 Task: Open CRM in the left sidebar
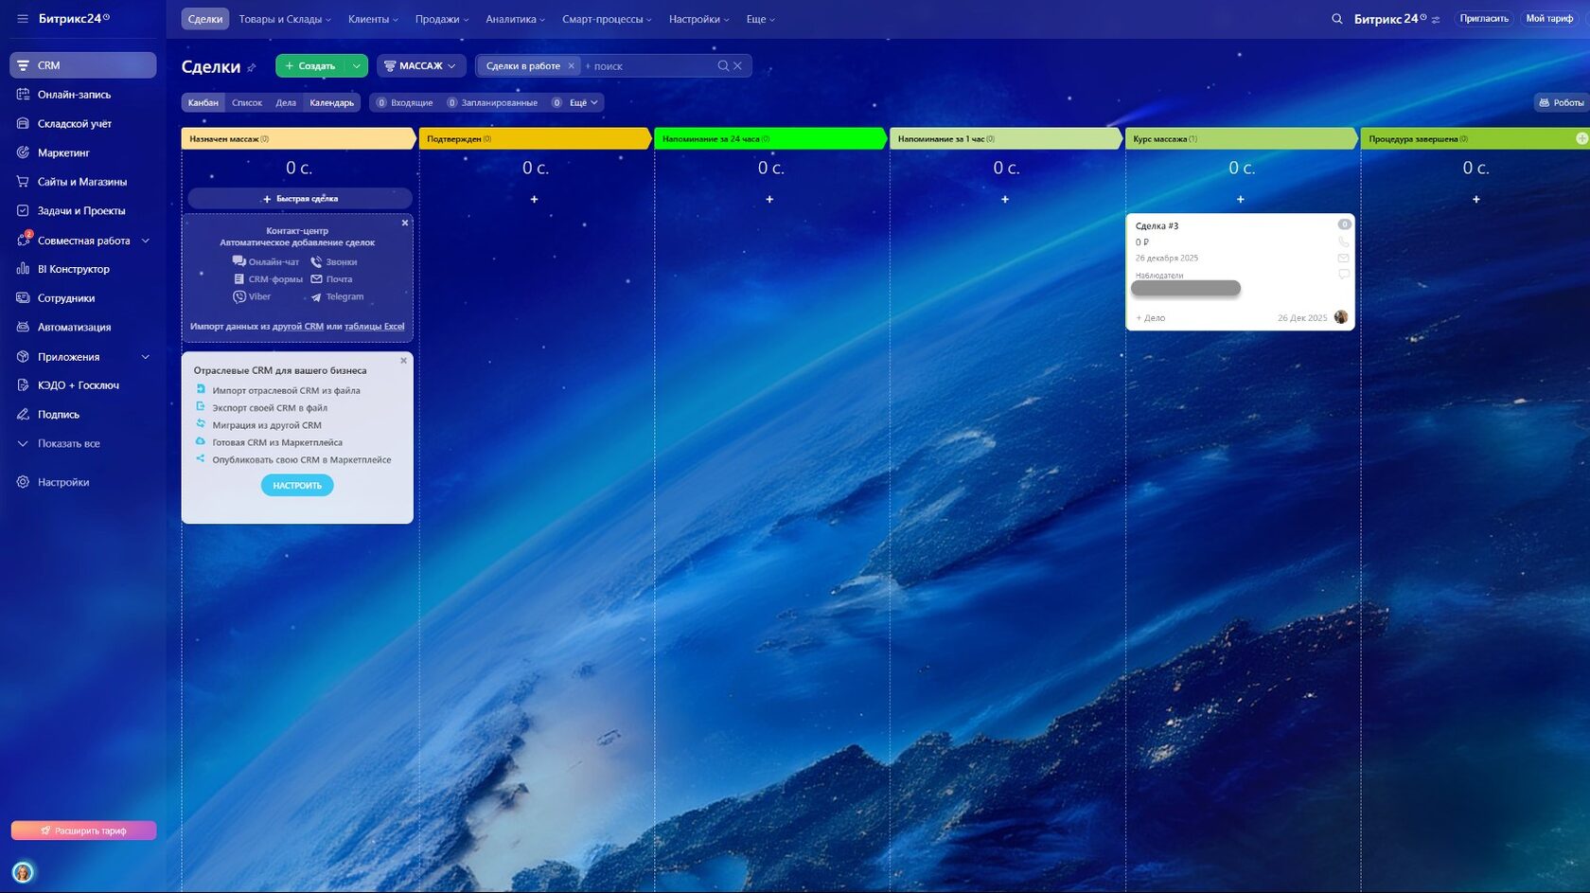click(83, 65)
